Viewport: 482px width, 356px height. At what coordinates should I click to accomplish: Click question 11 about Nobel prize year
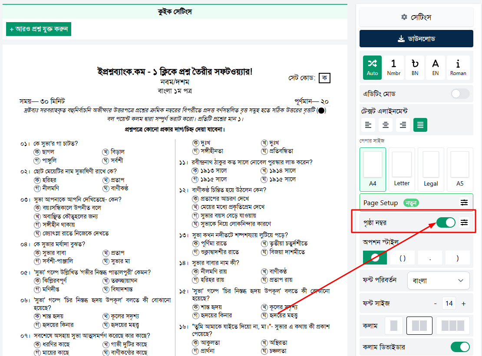(x=252, y=162)
